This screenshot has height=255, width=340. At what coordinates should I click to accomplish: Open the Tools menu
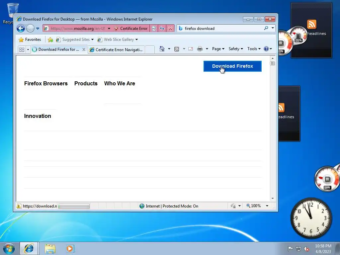pyautogui.click(x=254, y=49)
